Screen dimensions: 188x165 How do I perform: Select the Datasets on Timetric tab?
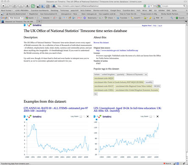pos(19,22)
